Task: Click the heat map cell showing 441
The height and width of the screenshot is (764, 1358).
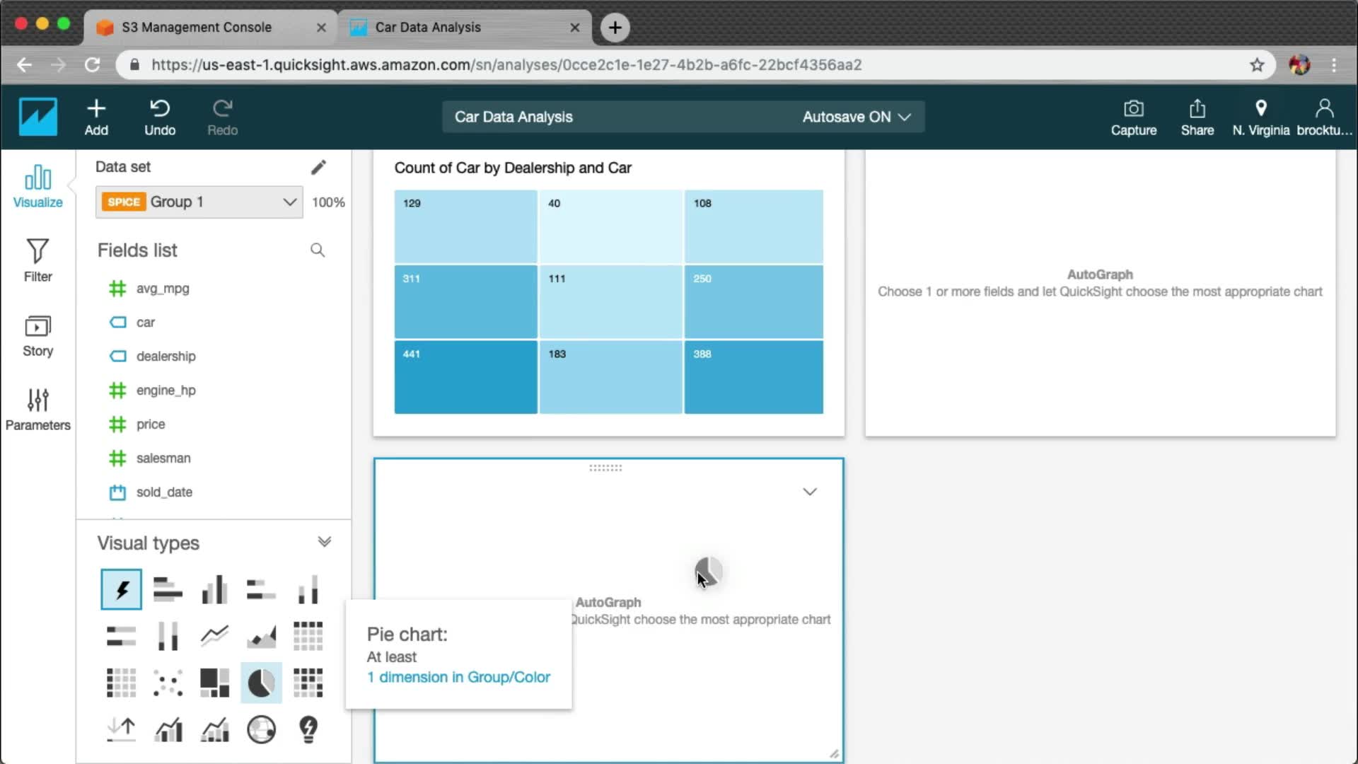Action: [465, 377]
